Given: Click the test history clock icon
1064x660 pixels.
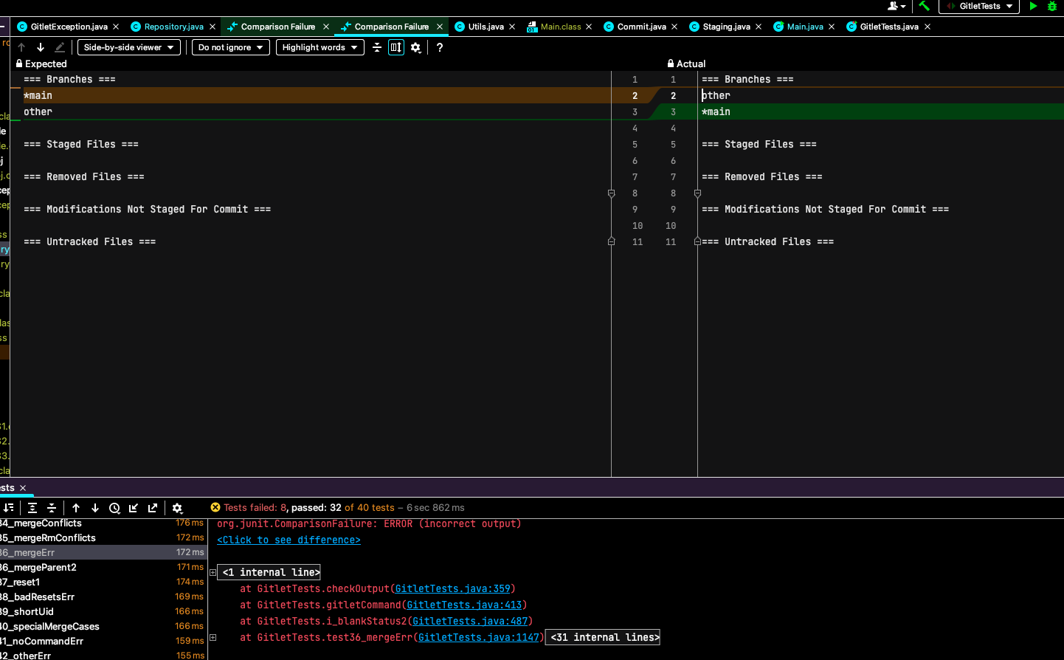Looking at the screenshot, I should click(x=114, y=508).
